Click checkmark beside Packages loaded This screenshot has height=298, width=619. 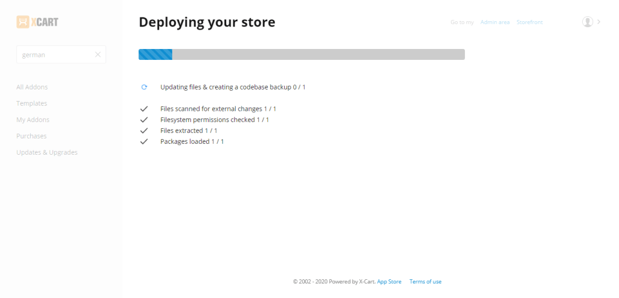[x=144, y=141]
